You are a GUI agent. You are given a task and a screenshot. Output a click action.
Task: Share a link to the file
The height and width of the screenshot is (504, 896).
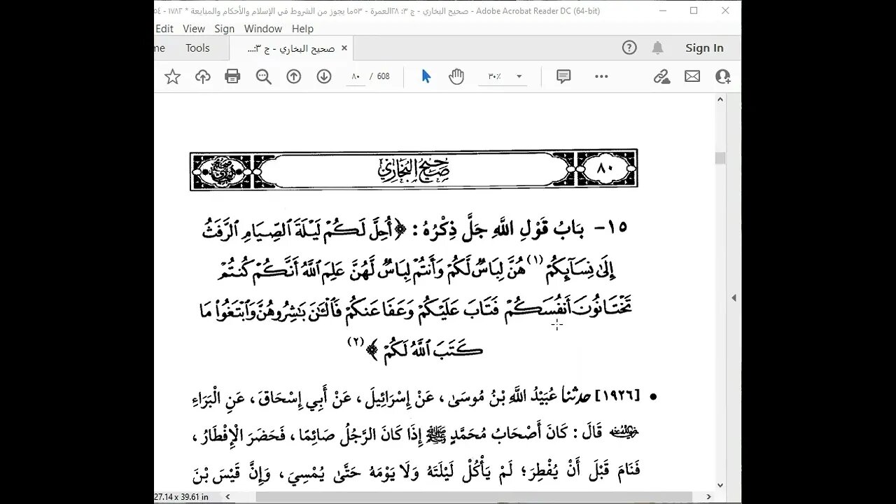662,77
